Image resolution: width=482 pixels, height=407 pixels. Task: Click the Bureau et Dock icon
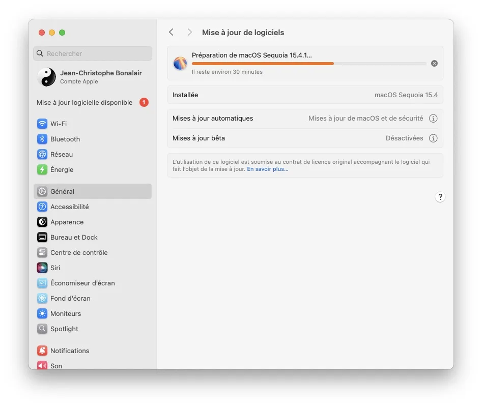42,237
